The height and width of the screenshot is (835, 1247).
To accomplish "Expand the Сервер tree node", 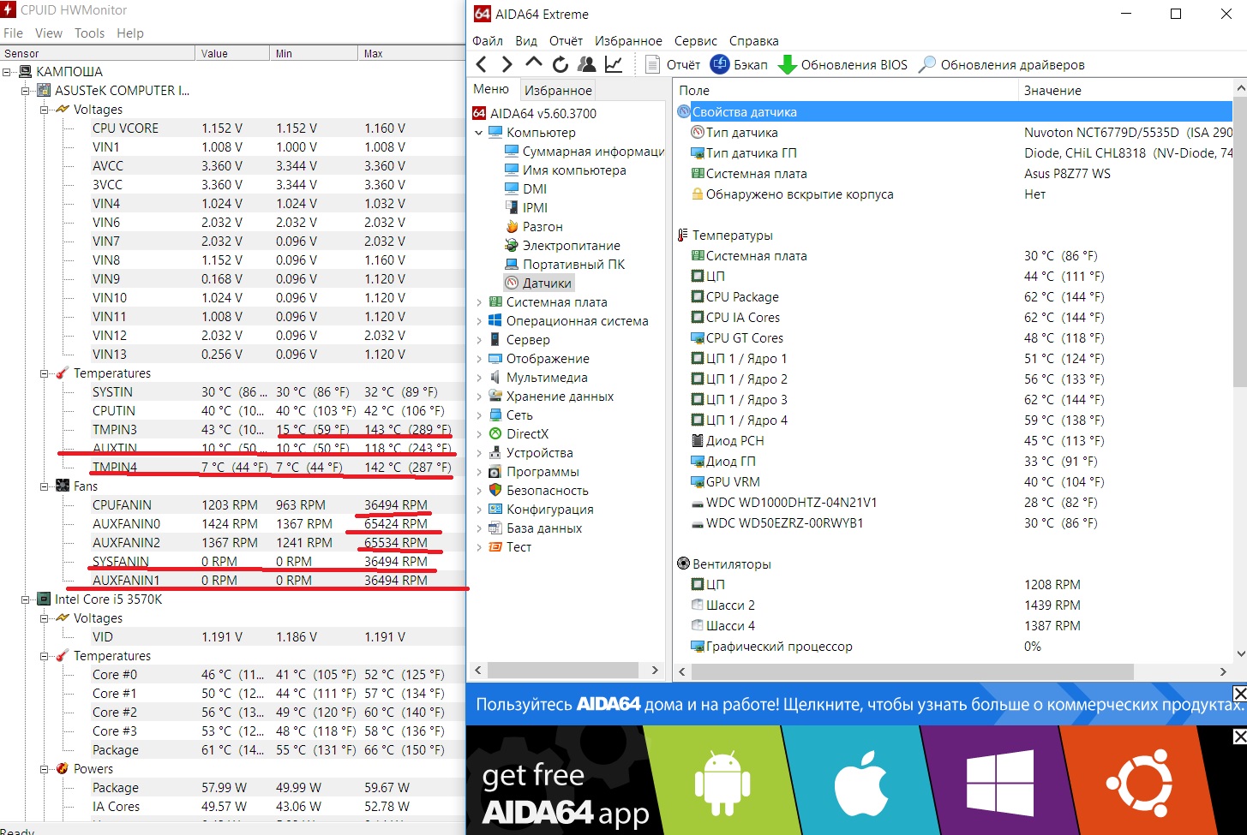I will (479, 340).
